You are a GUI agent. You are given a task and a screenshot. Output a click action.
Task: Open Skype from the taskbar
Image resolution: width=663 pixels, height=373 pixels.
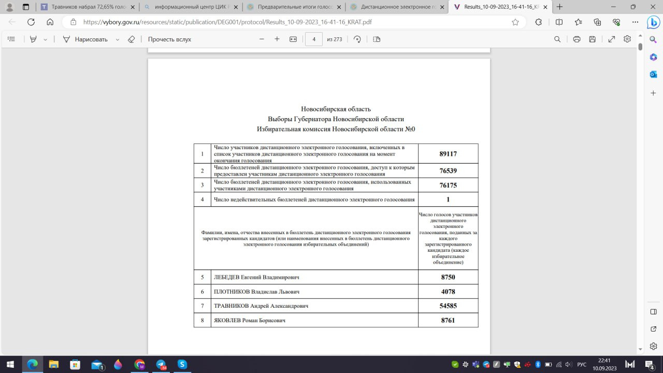click(182, 364)
